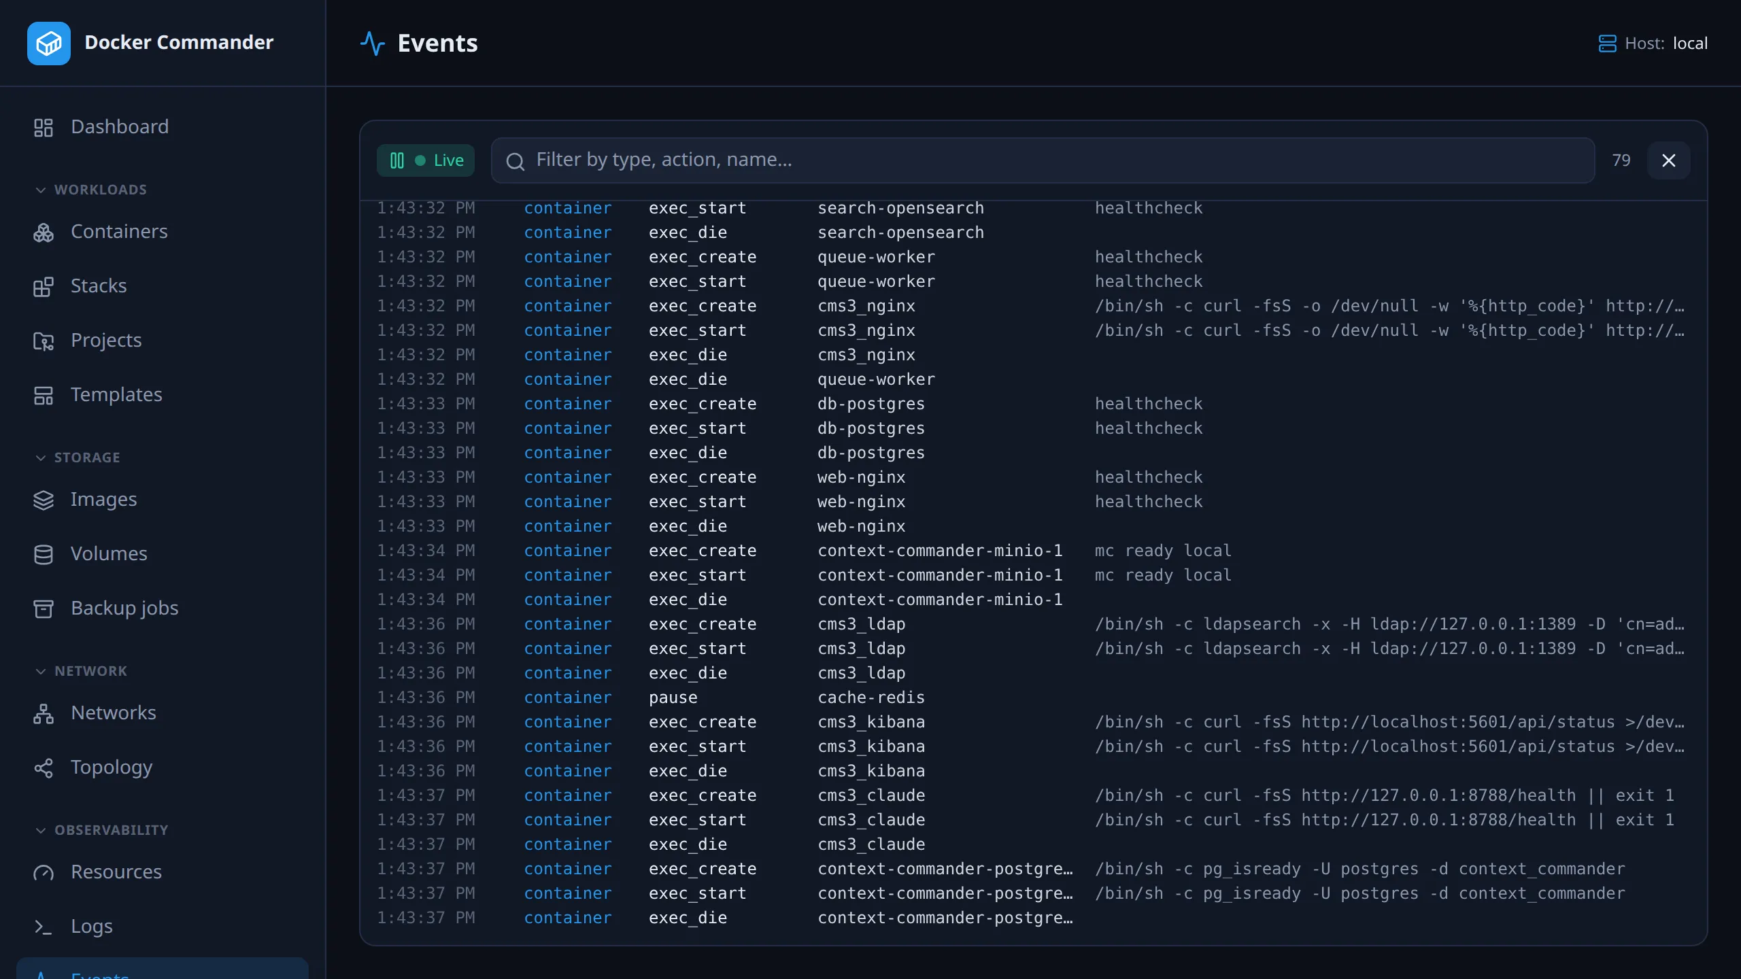Collapse the STORAGE section

[78, 458]
